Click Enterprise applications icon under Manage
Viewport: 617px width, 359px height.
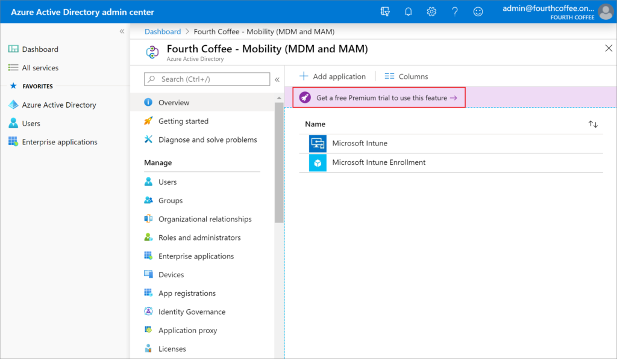point(148,256)
